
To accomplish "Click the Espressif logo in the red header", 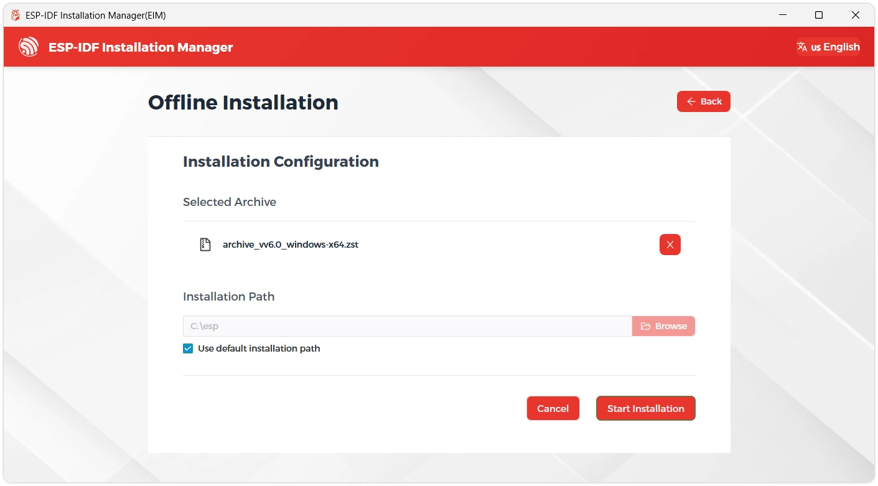I will point(29,47).
